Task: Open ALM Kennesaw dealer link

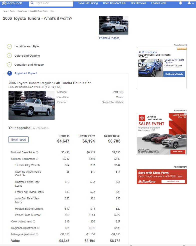Action: [x=148, y=52]
